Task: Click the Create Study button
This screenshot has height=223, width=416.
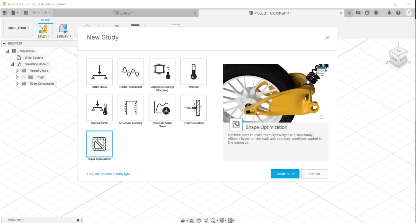Action: point(285,174)
